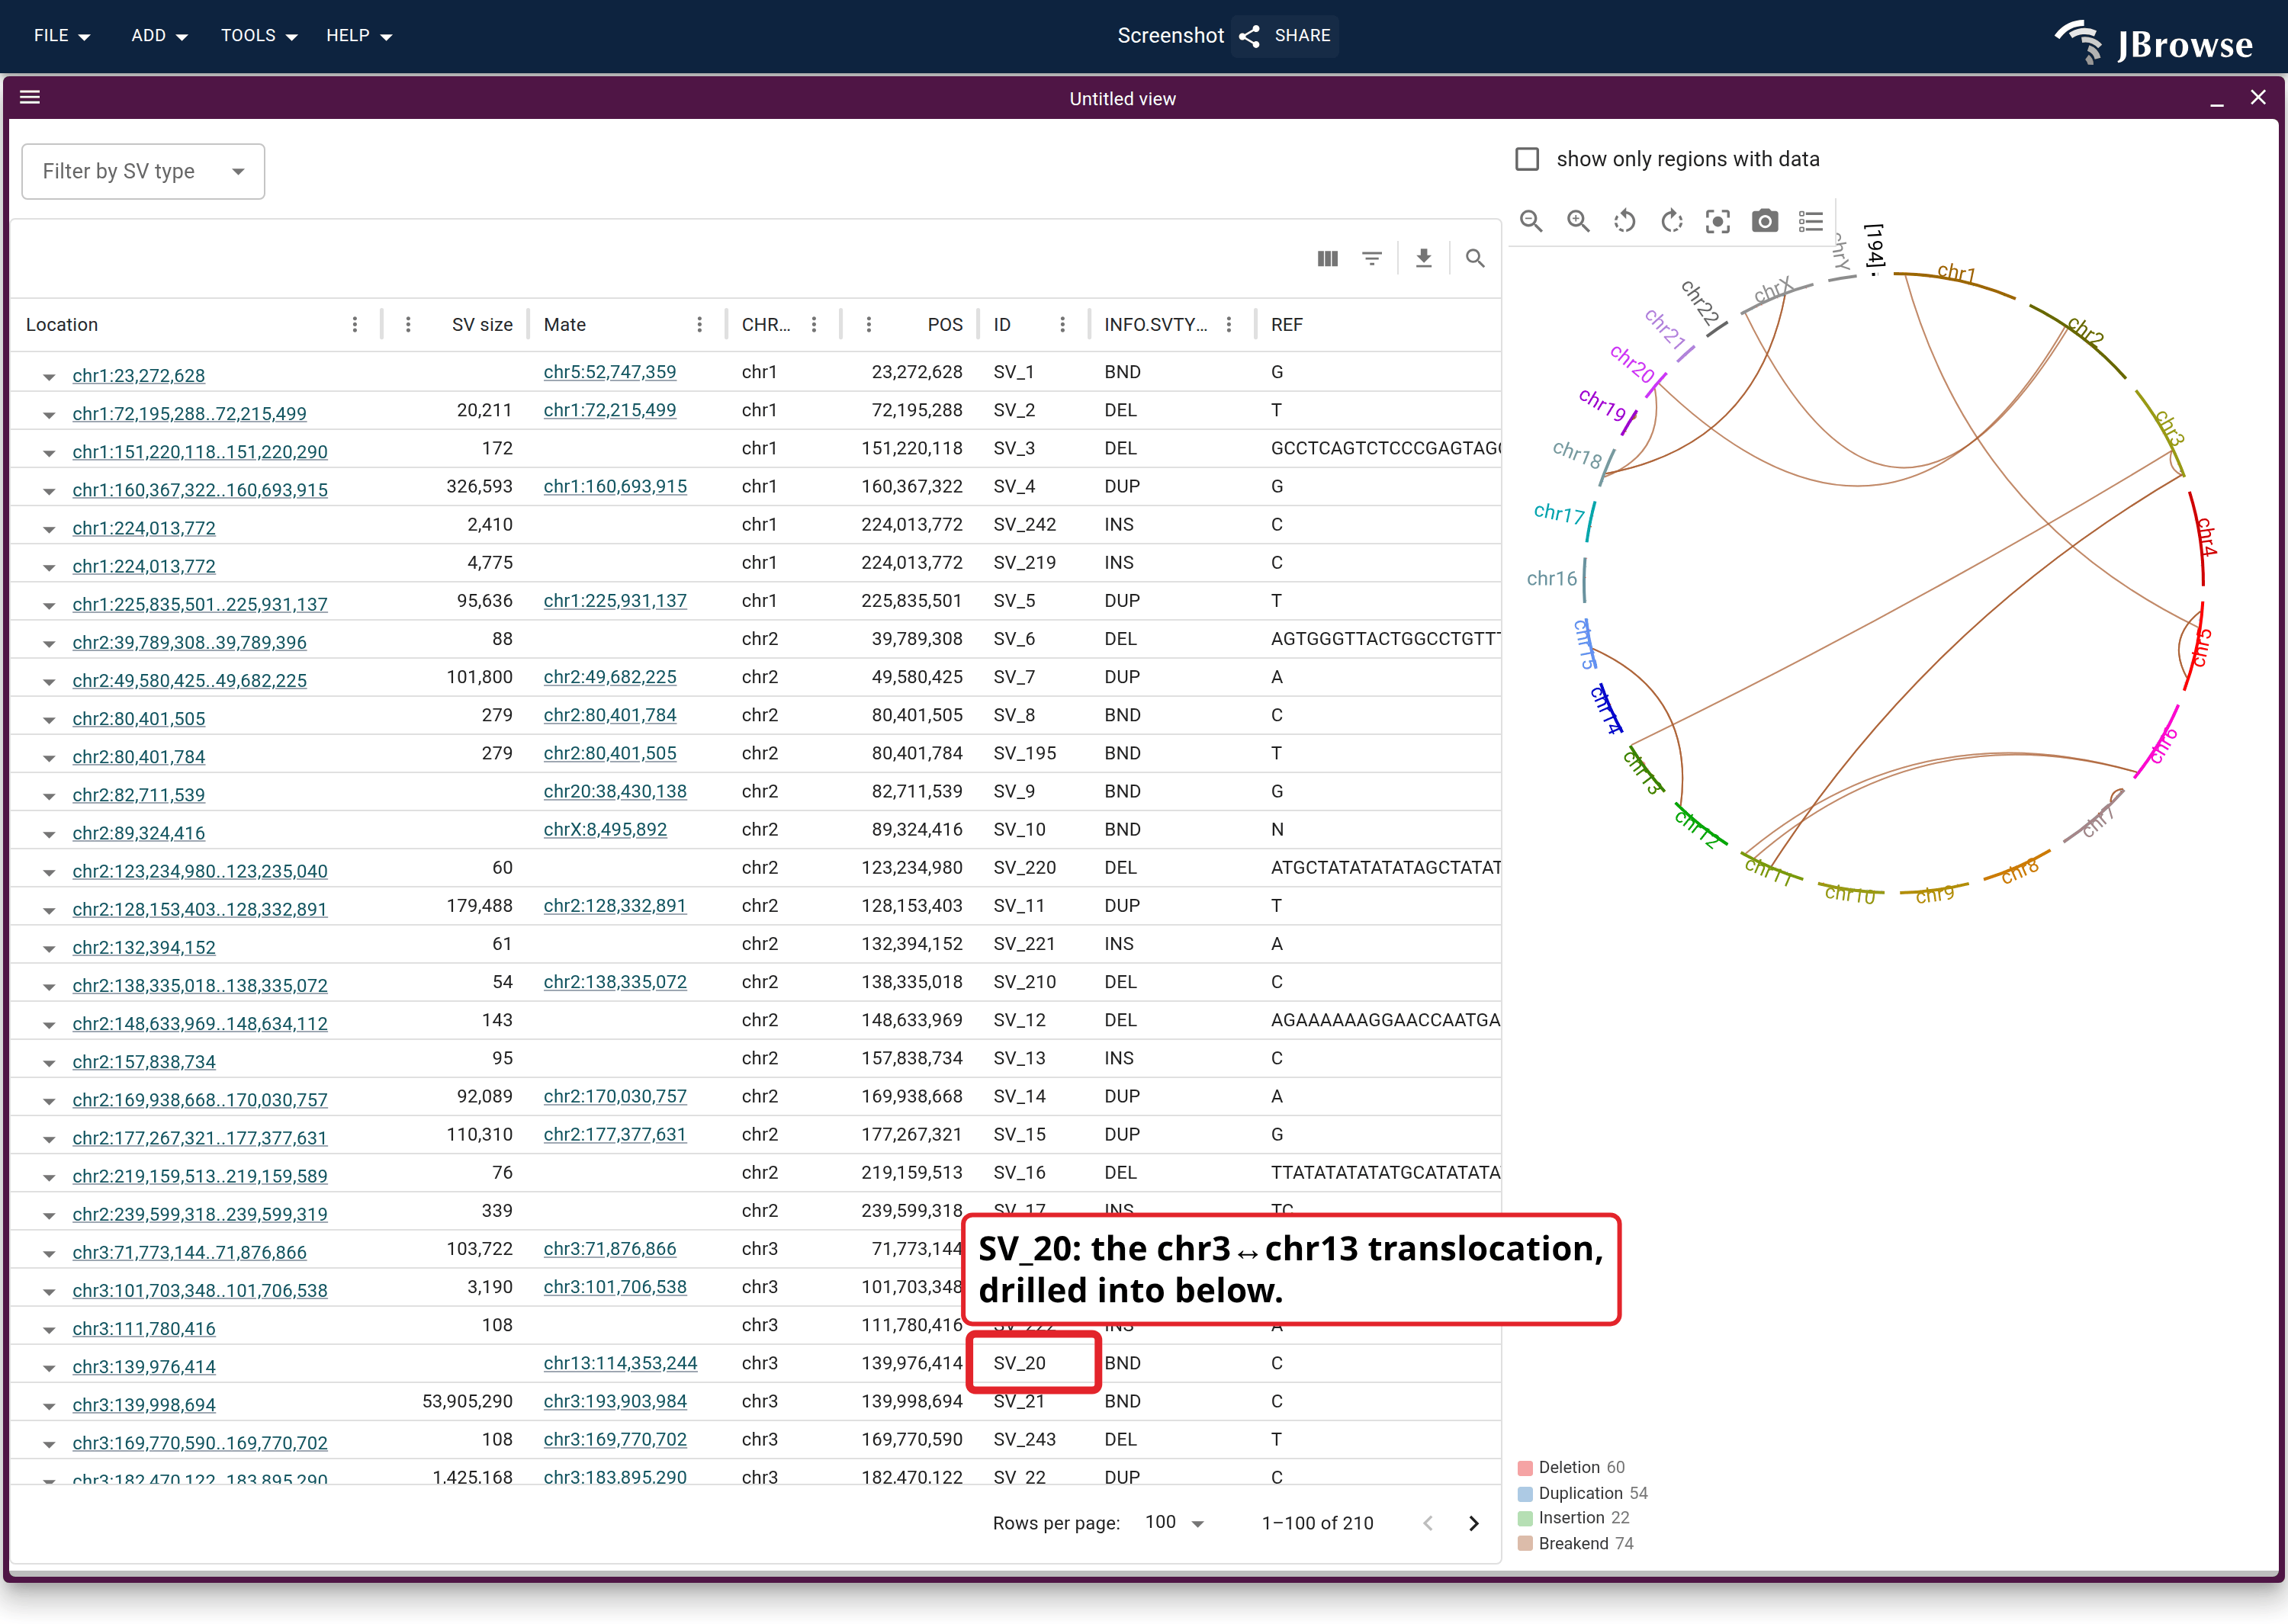
Task: Search the table with magnifier icon
Action: click(1475, 259)
